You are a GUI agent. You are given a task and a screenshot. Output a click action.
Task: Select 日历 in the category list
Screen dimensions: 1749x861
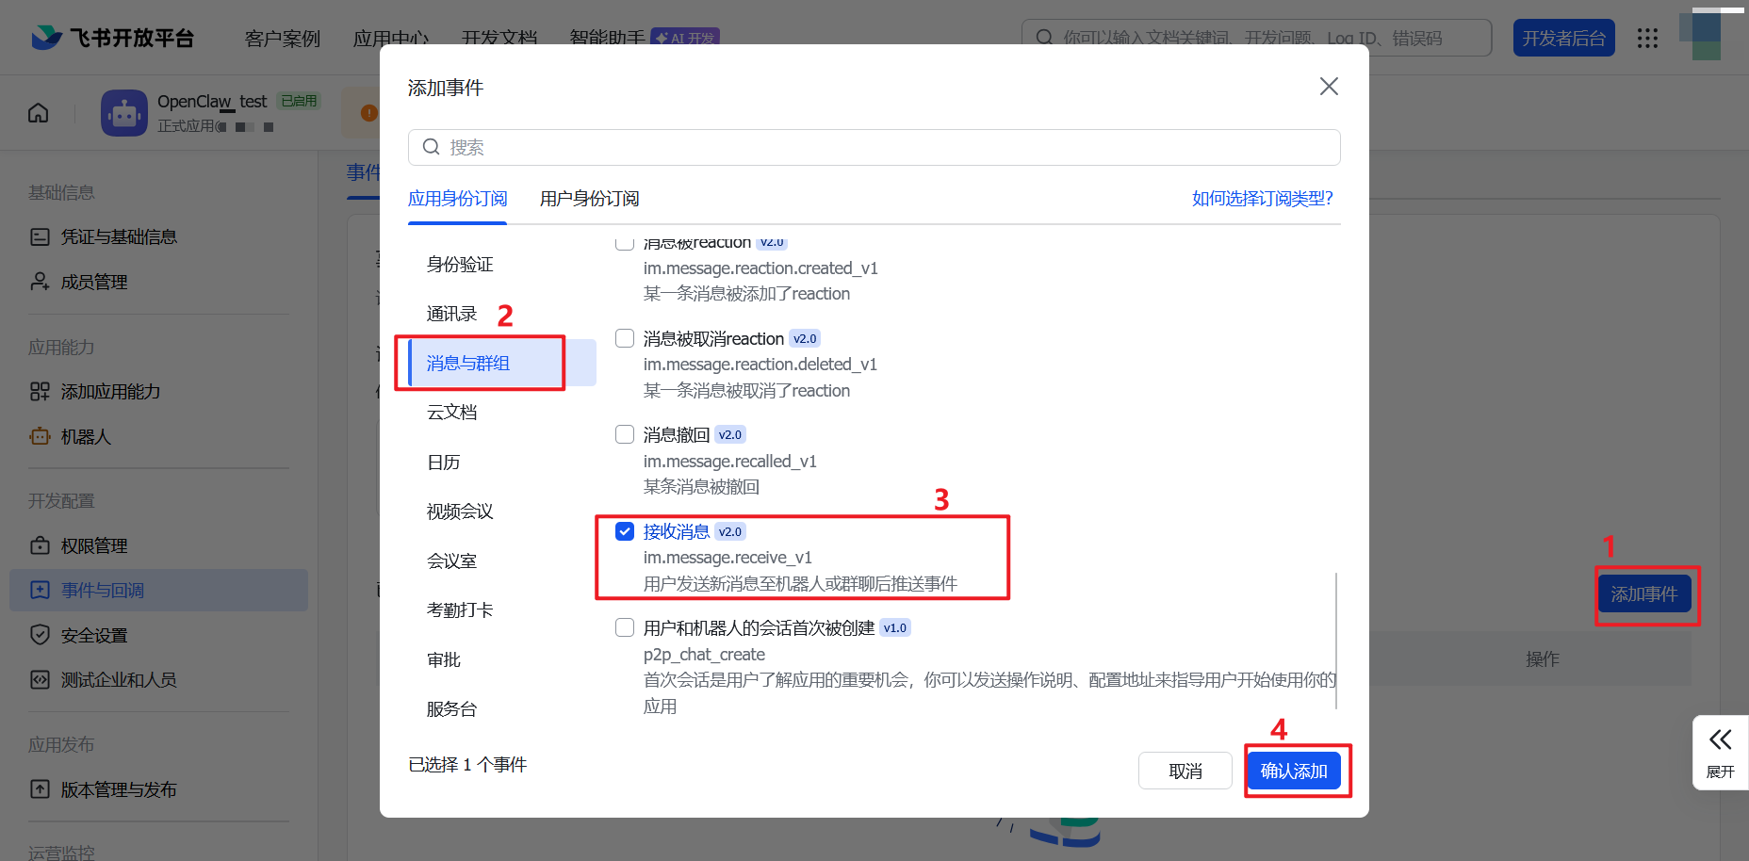tap(444, 462)
